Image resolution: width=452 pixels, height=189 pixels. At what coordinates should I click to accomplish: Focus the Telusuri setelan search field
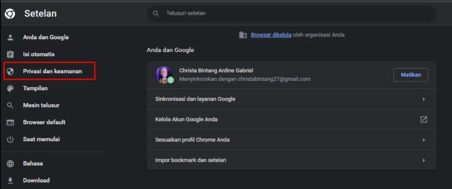click(291, 14)
